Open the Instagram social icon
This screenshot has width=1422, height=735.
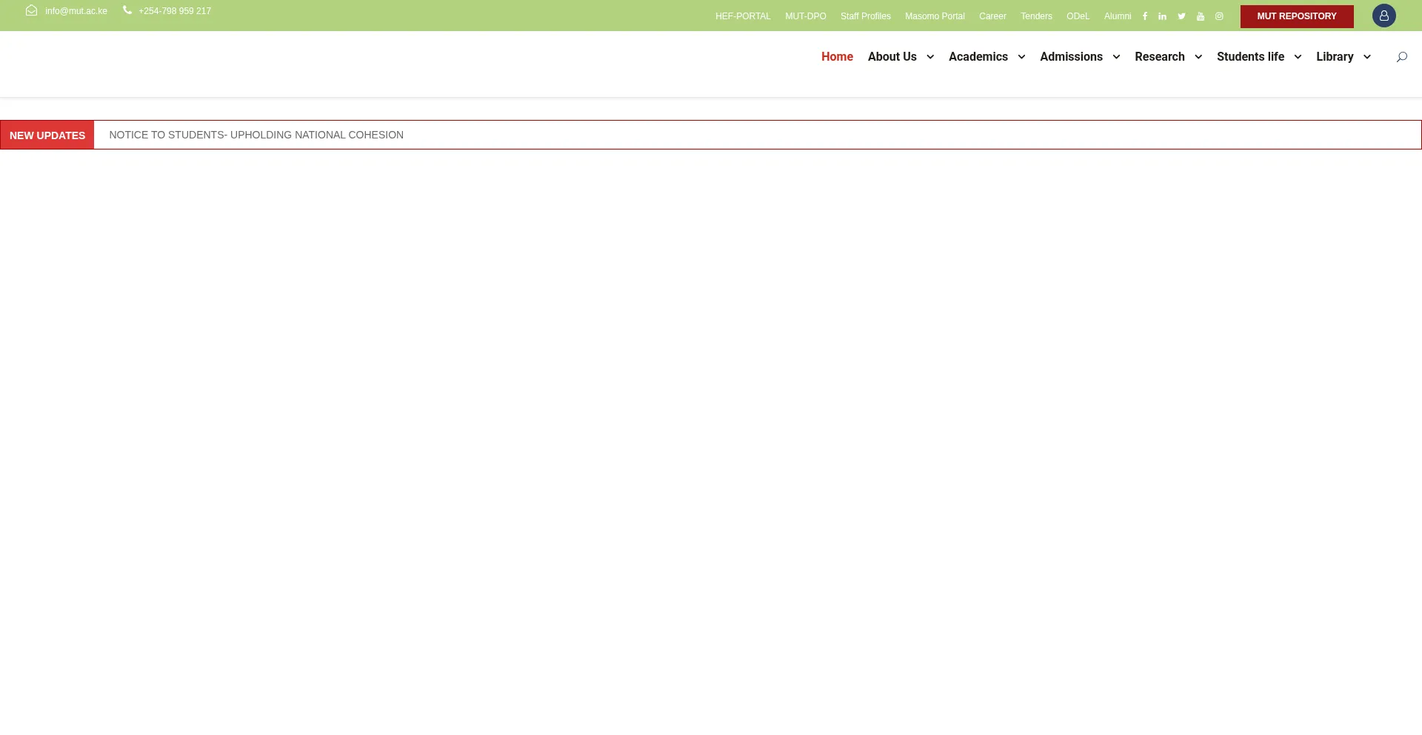pyautogui.click(x=1219, y=16)
